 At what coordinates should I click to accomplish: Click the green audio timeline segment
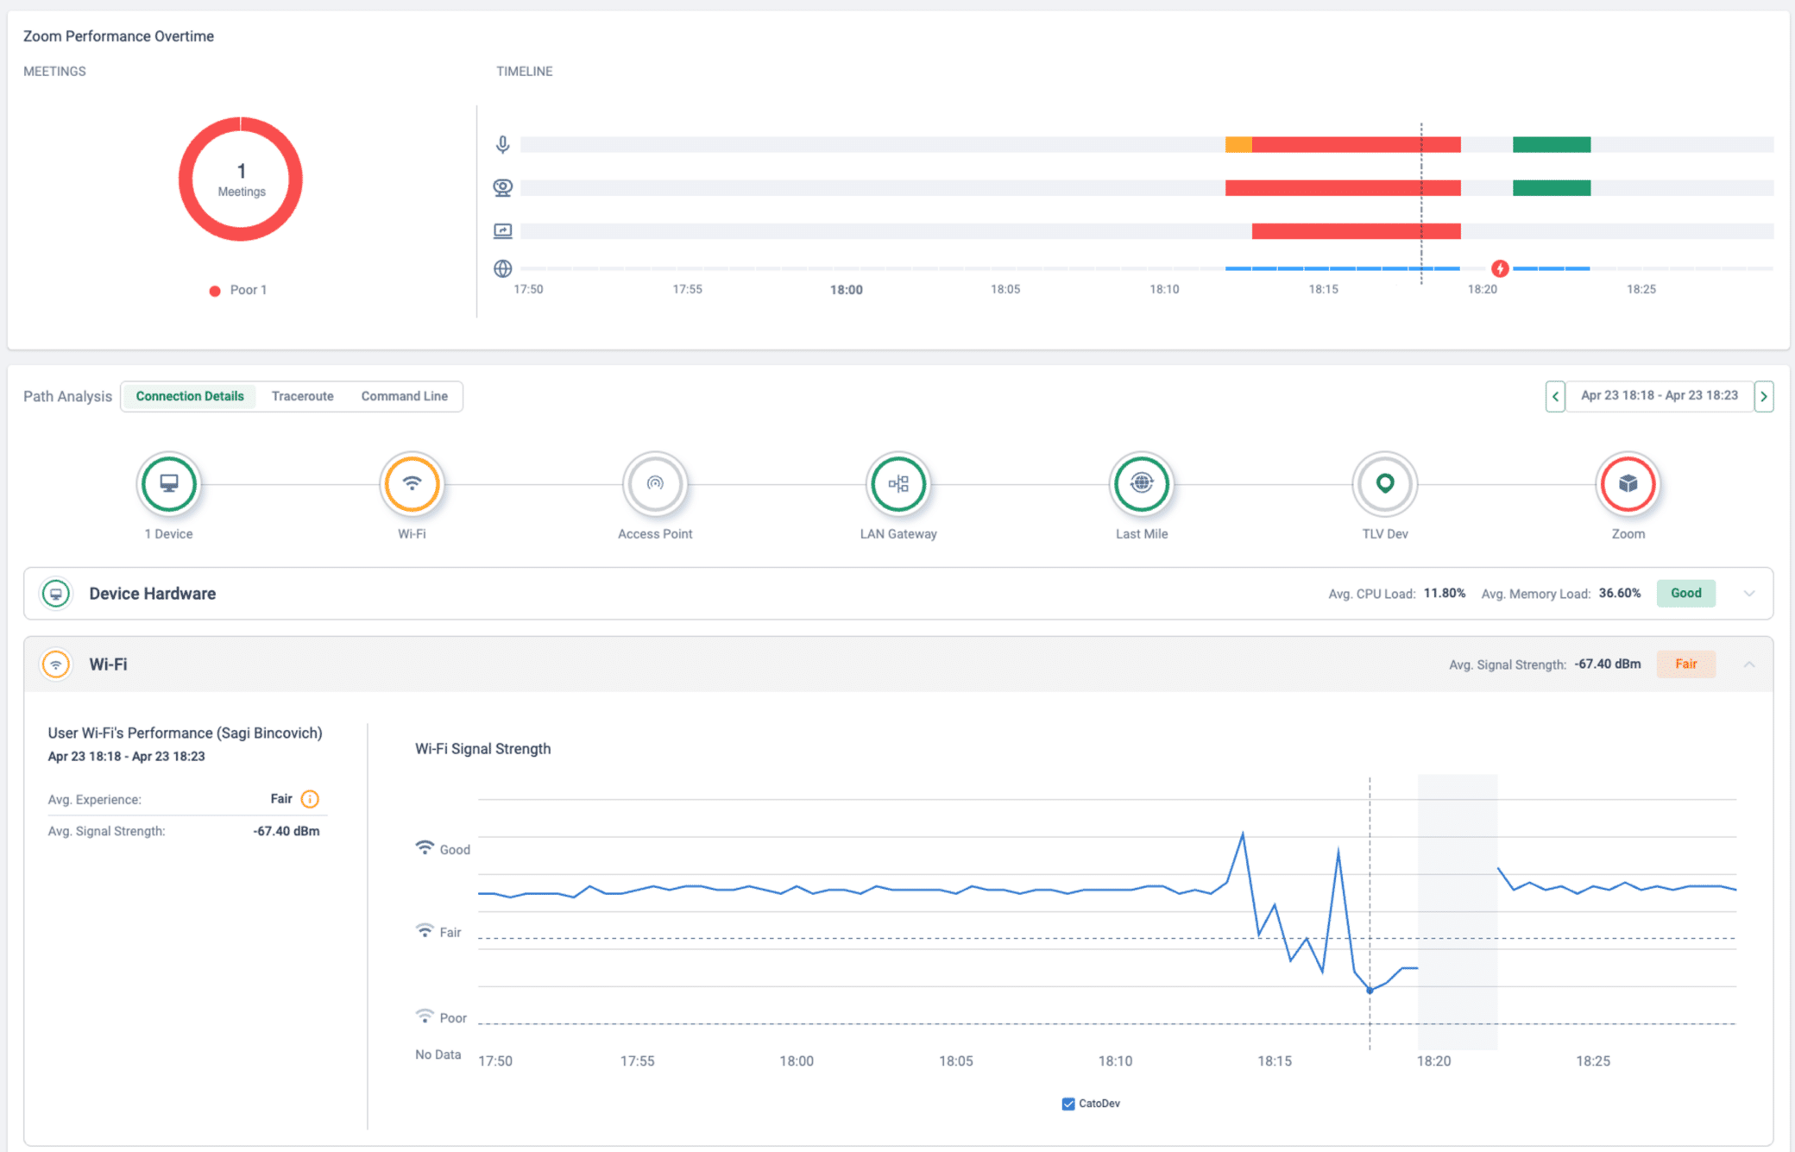(x=1552, y=144)
